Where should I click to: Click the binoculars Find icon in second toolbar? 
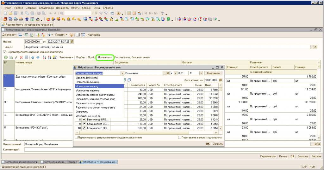coord(27,19)
